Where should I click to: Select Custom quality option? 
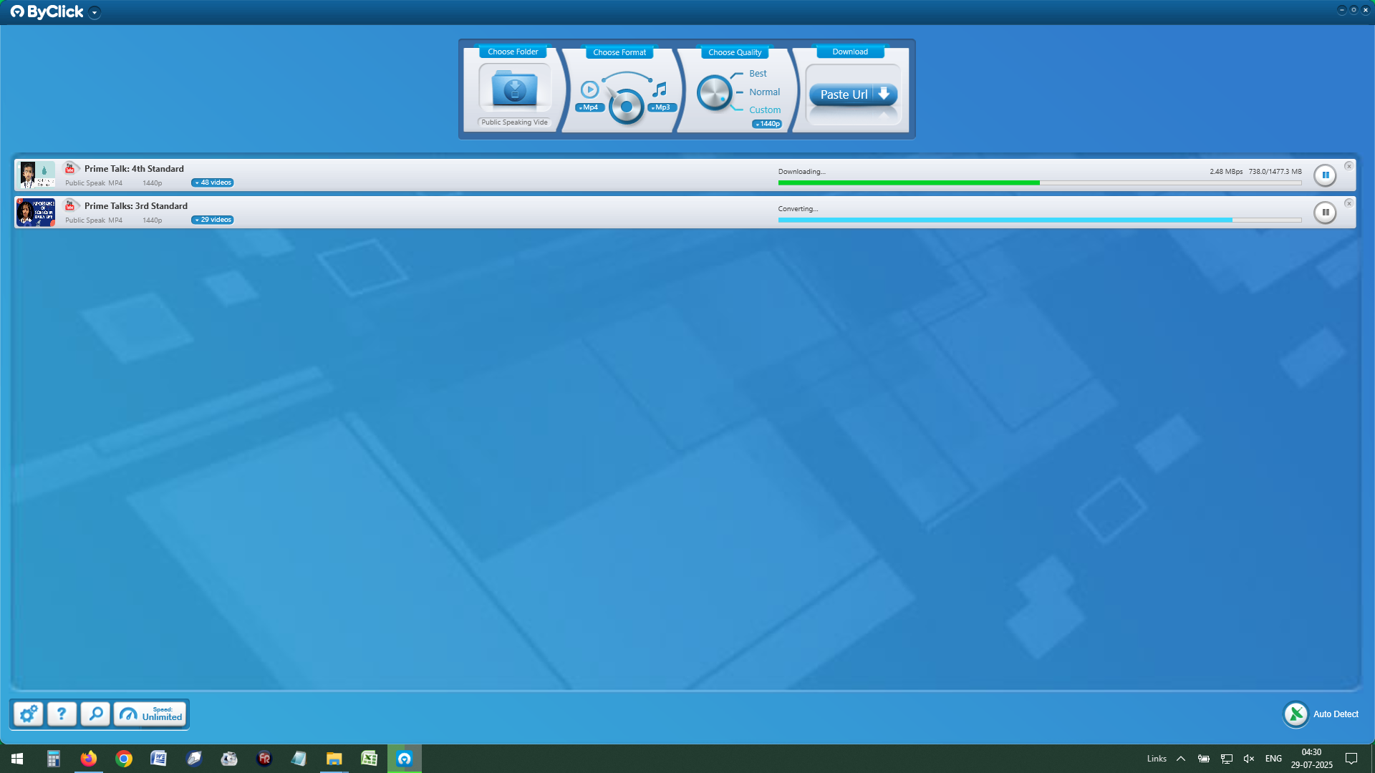pos(765,110)
